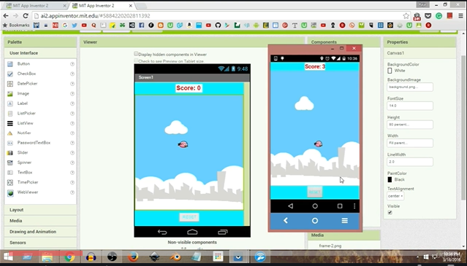Bookmark this page with star icon
This screenshot has width=467, height=266.
coord(406,16)
